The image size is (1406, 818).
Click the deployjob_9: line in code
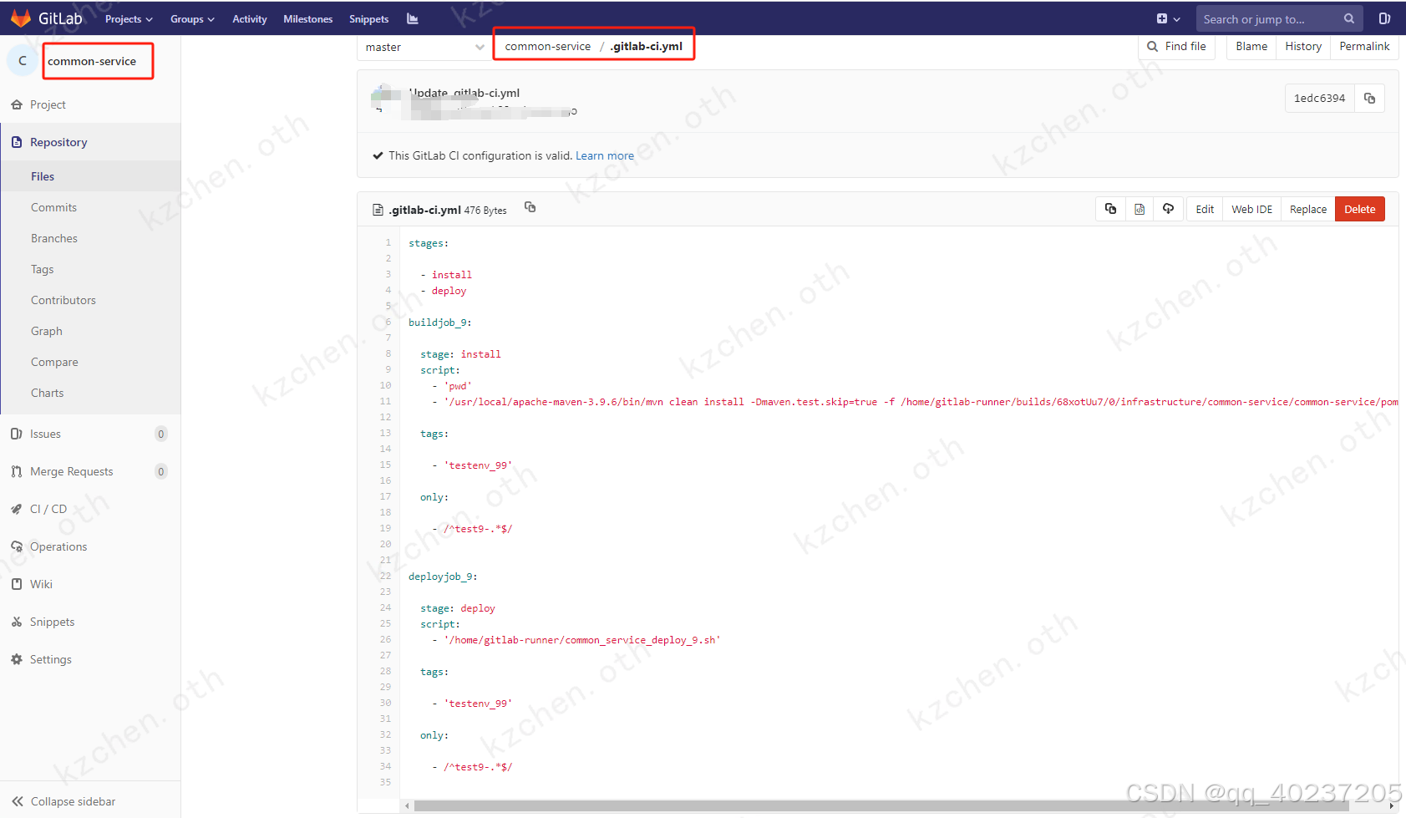pyautogui.click(x=443, y=577)
